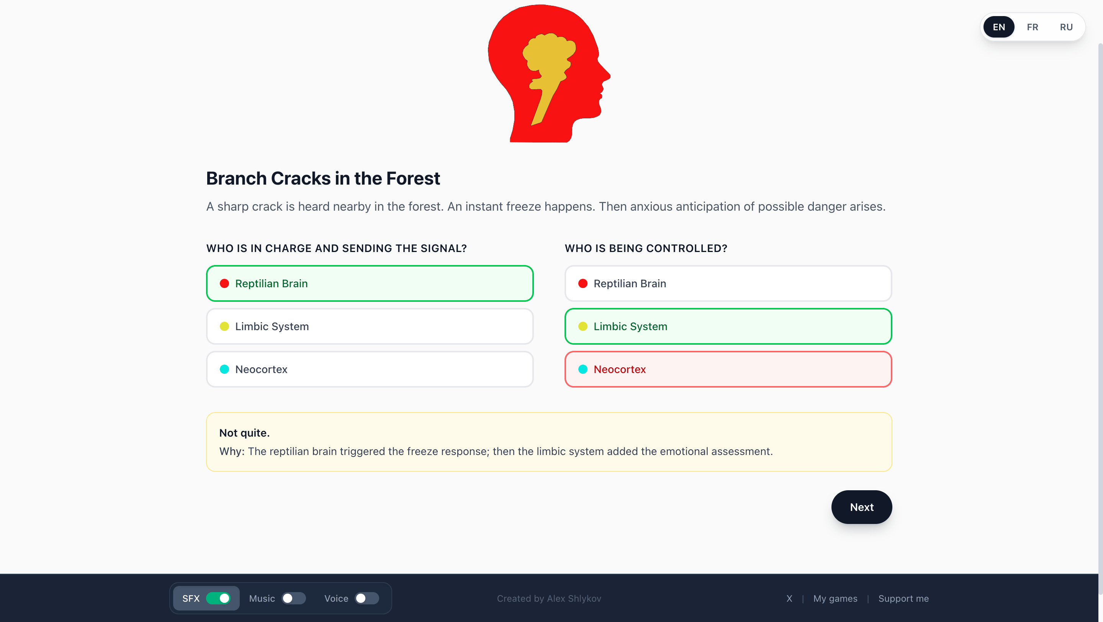This screenshot has height=622, width=1103.
Task: Select Neocortex as being controlled
Action: pyautogui.click(x=728, y=369)
